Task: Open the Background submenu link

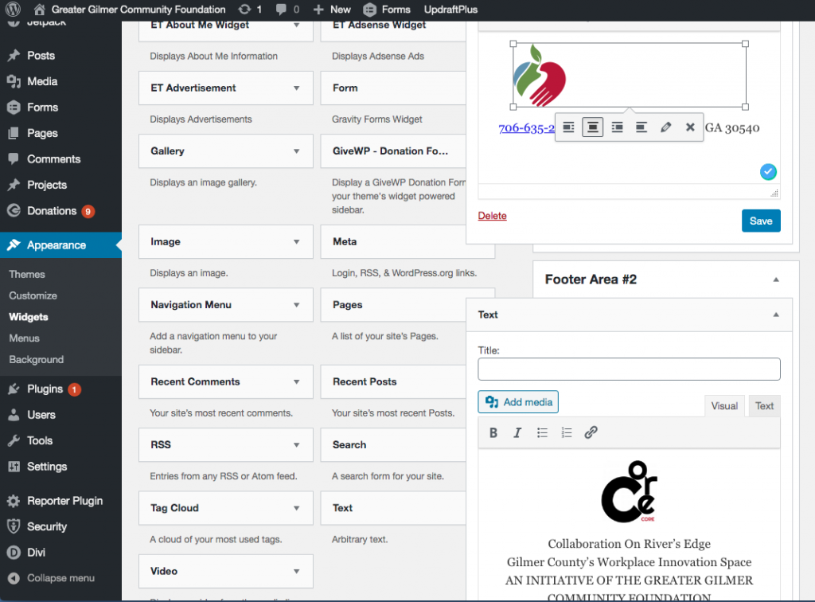Action: point(37,359)
